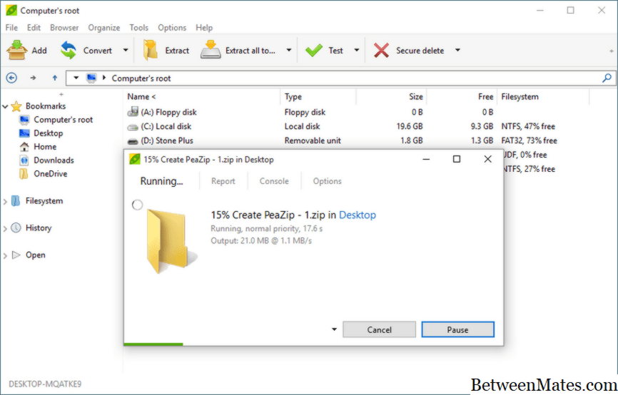Click the Home house icon
The width and height of the screenshot is (618, 395).
point(24,147)
